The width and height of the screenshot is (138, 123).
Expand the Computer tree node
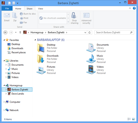[x=4, y=102]
